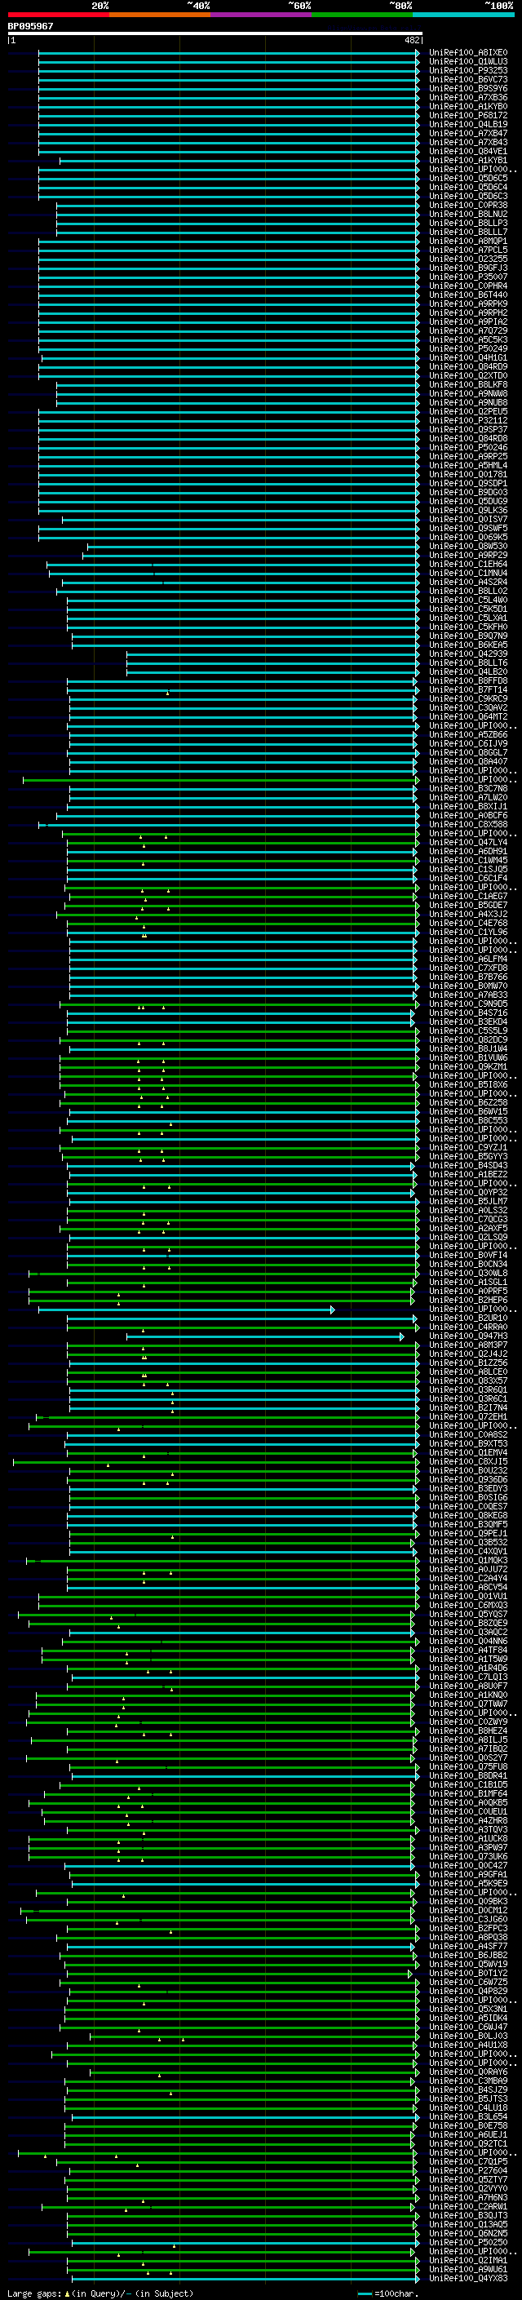This screenshot has width=522, height=2300.
Task: Select hit label UniRef100_Q4LB20
Action: (467, 672)
